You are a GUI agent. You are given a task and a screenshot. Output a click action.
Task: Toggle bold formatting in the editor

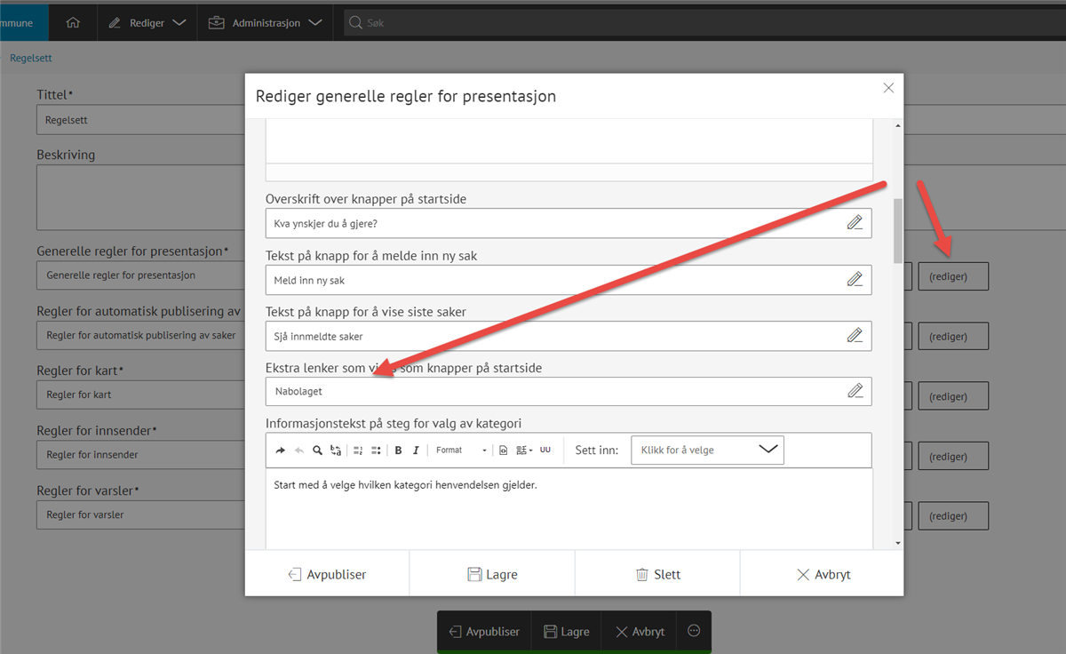(x=398, y=451)
